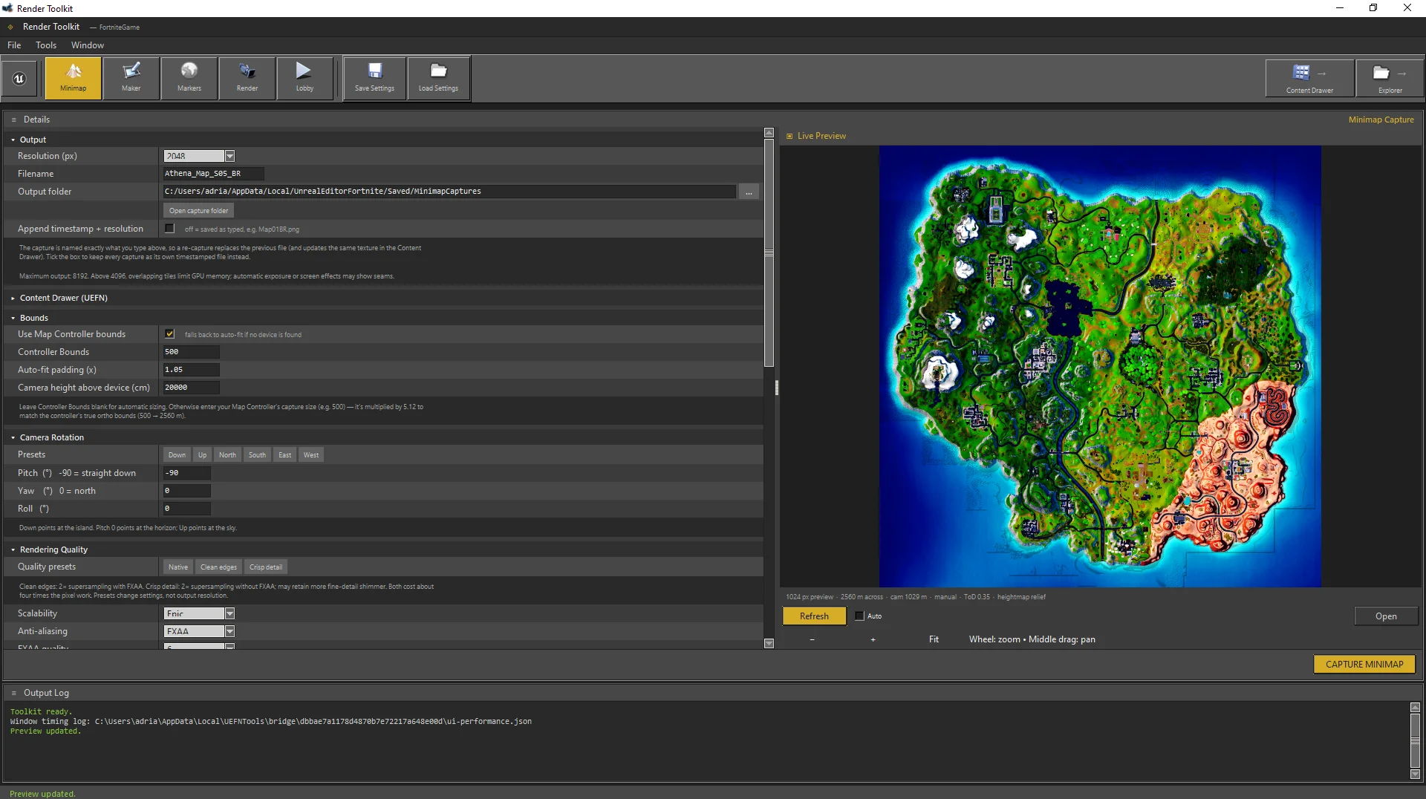The width and height of the screenshot is (1426, 799).
Task: Apply the Down camera preset
Action: [177, 455]
